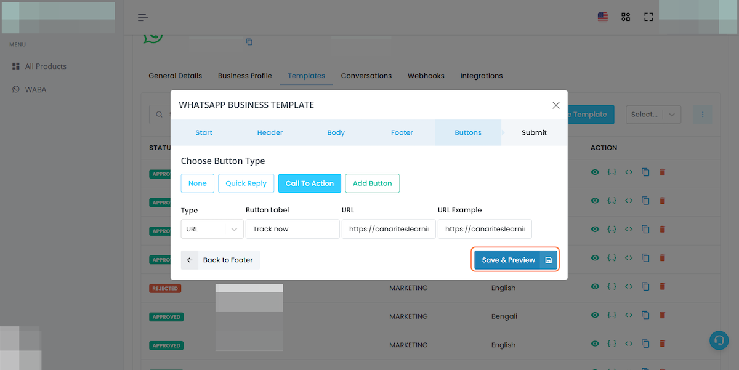Image resolution: width=739 pixels, height=370 pixels.
Task: Click the save disk icon on Save & Preview
Action: coord(549,260)
